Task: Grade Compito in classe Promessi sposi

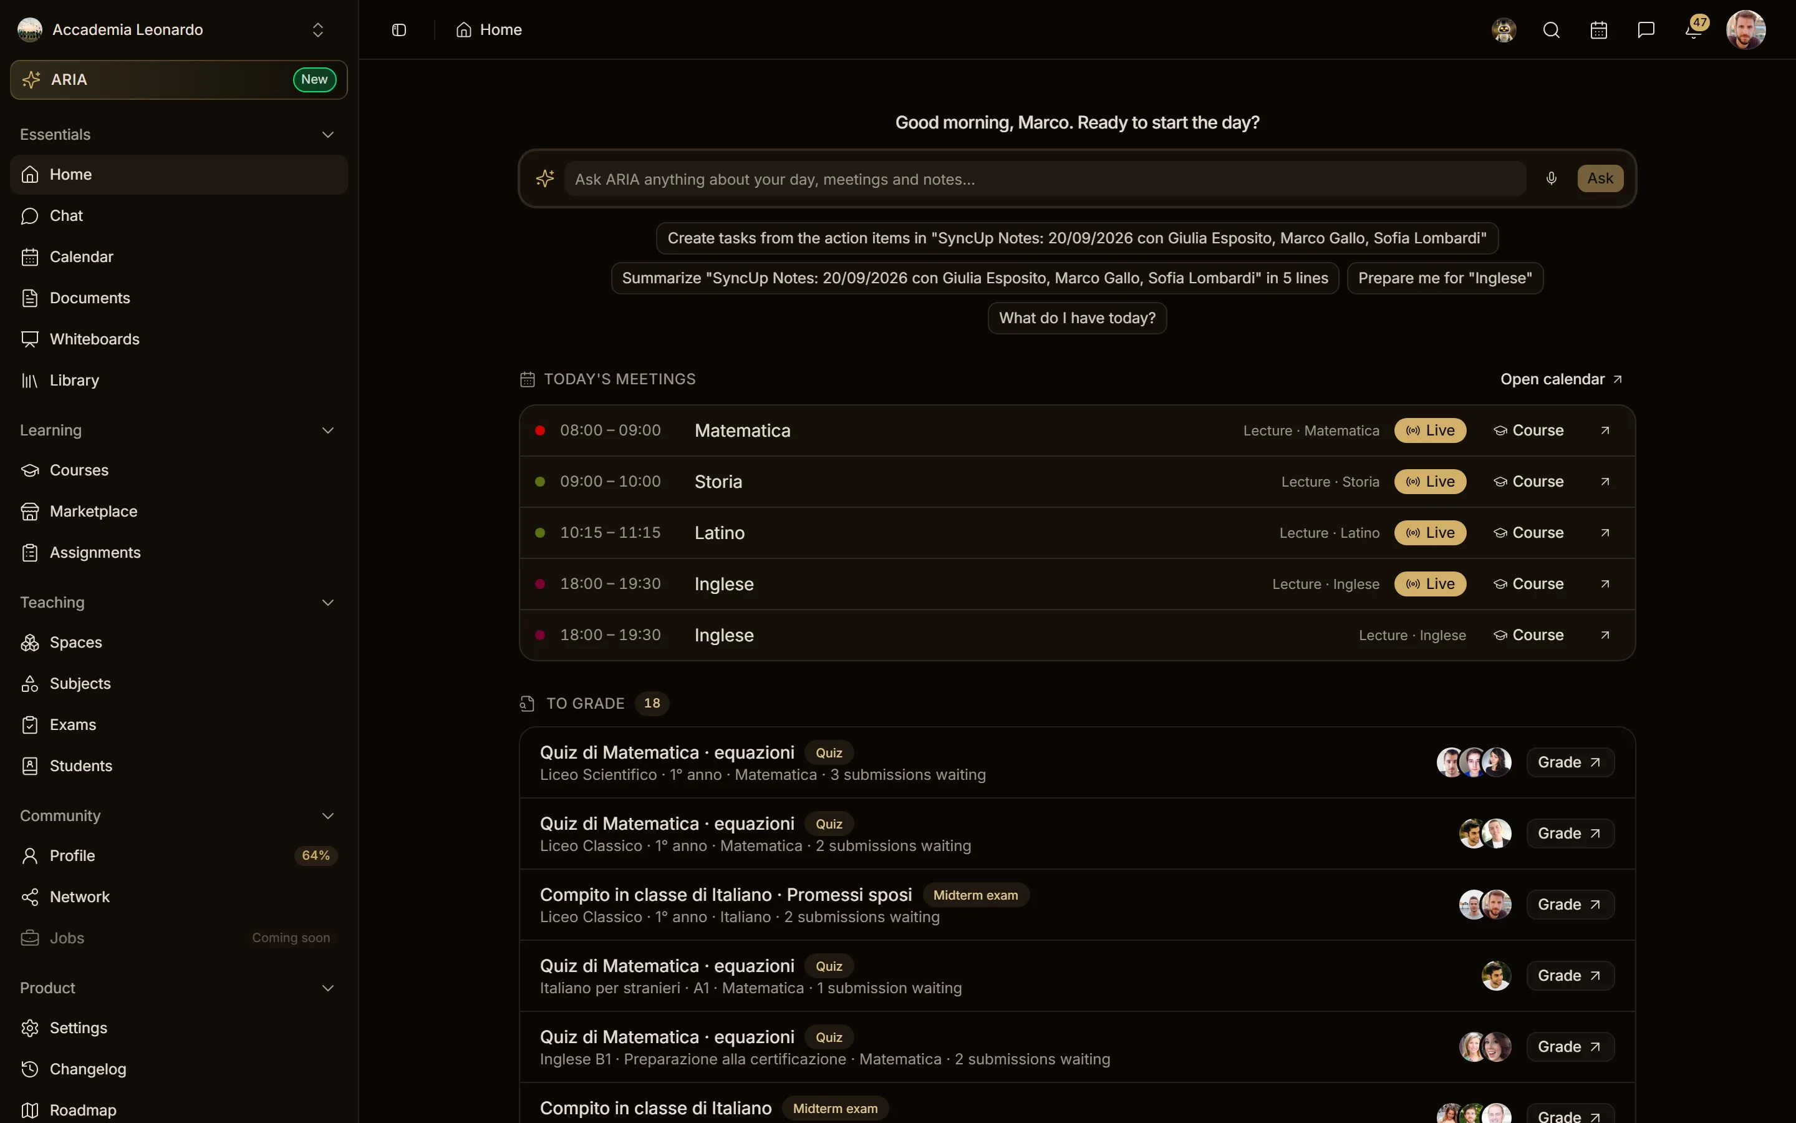Action: point(1570,905)
